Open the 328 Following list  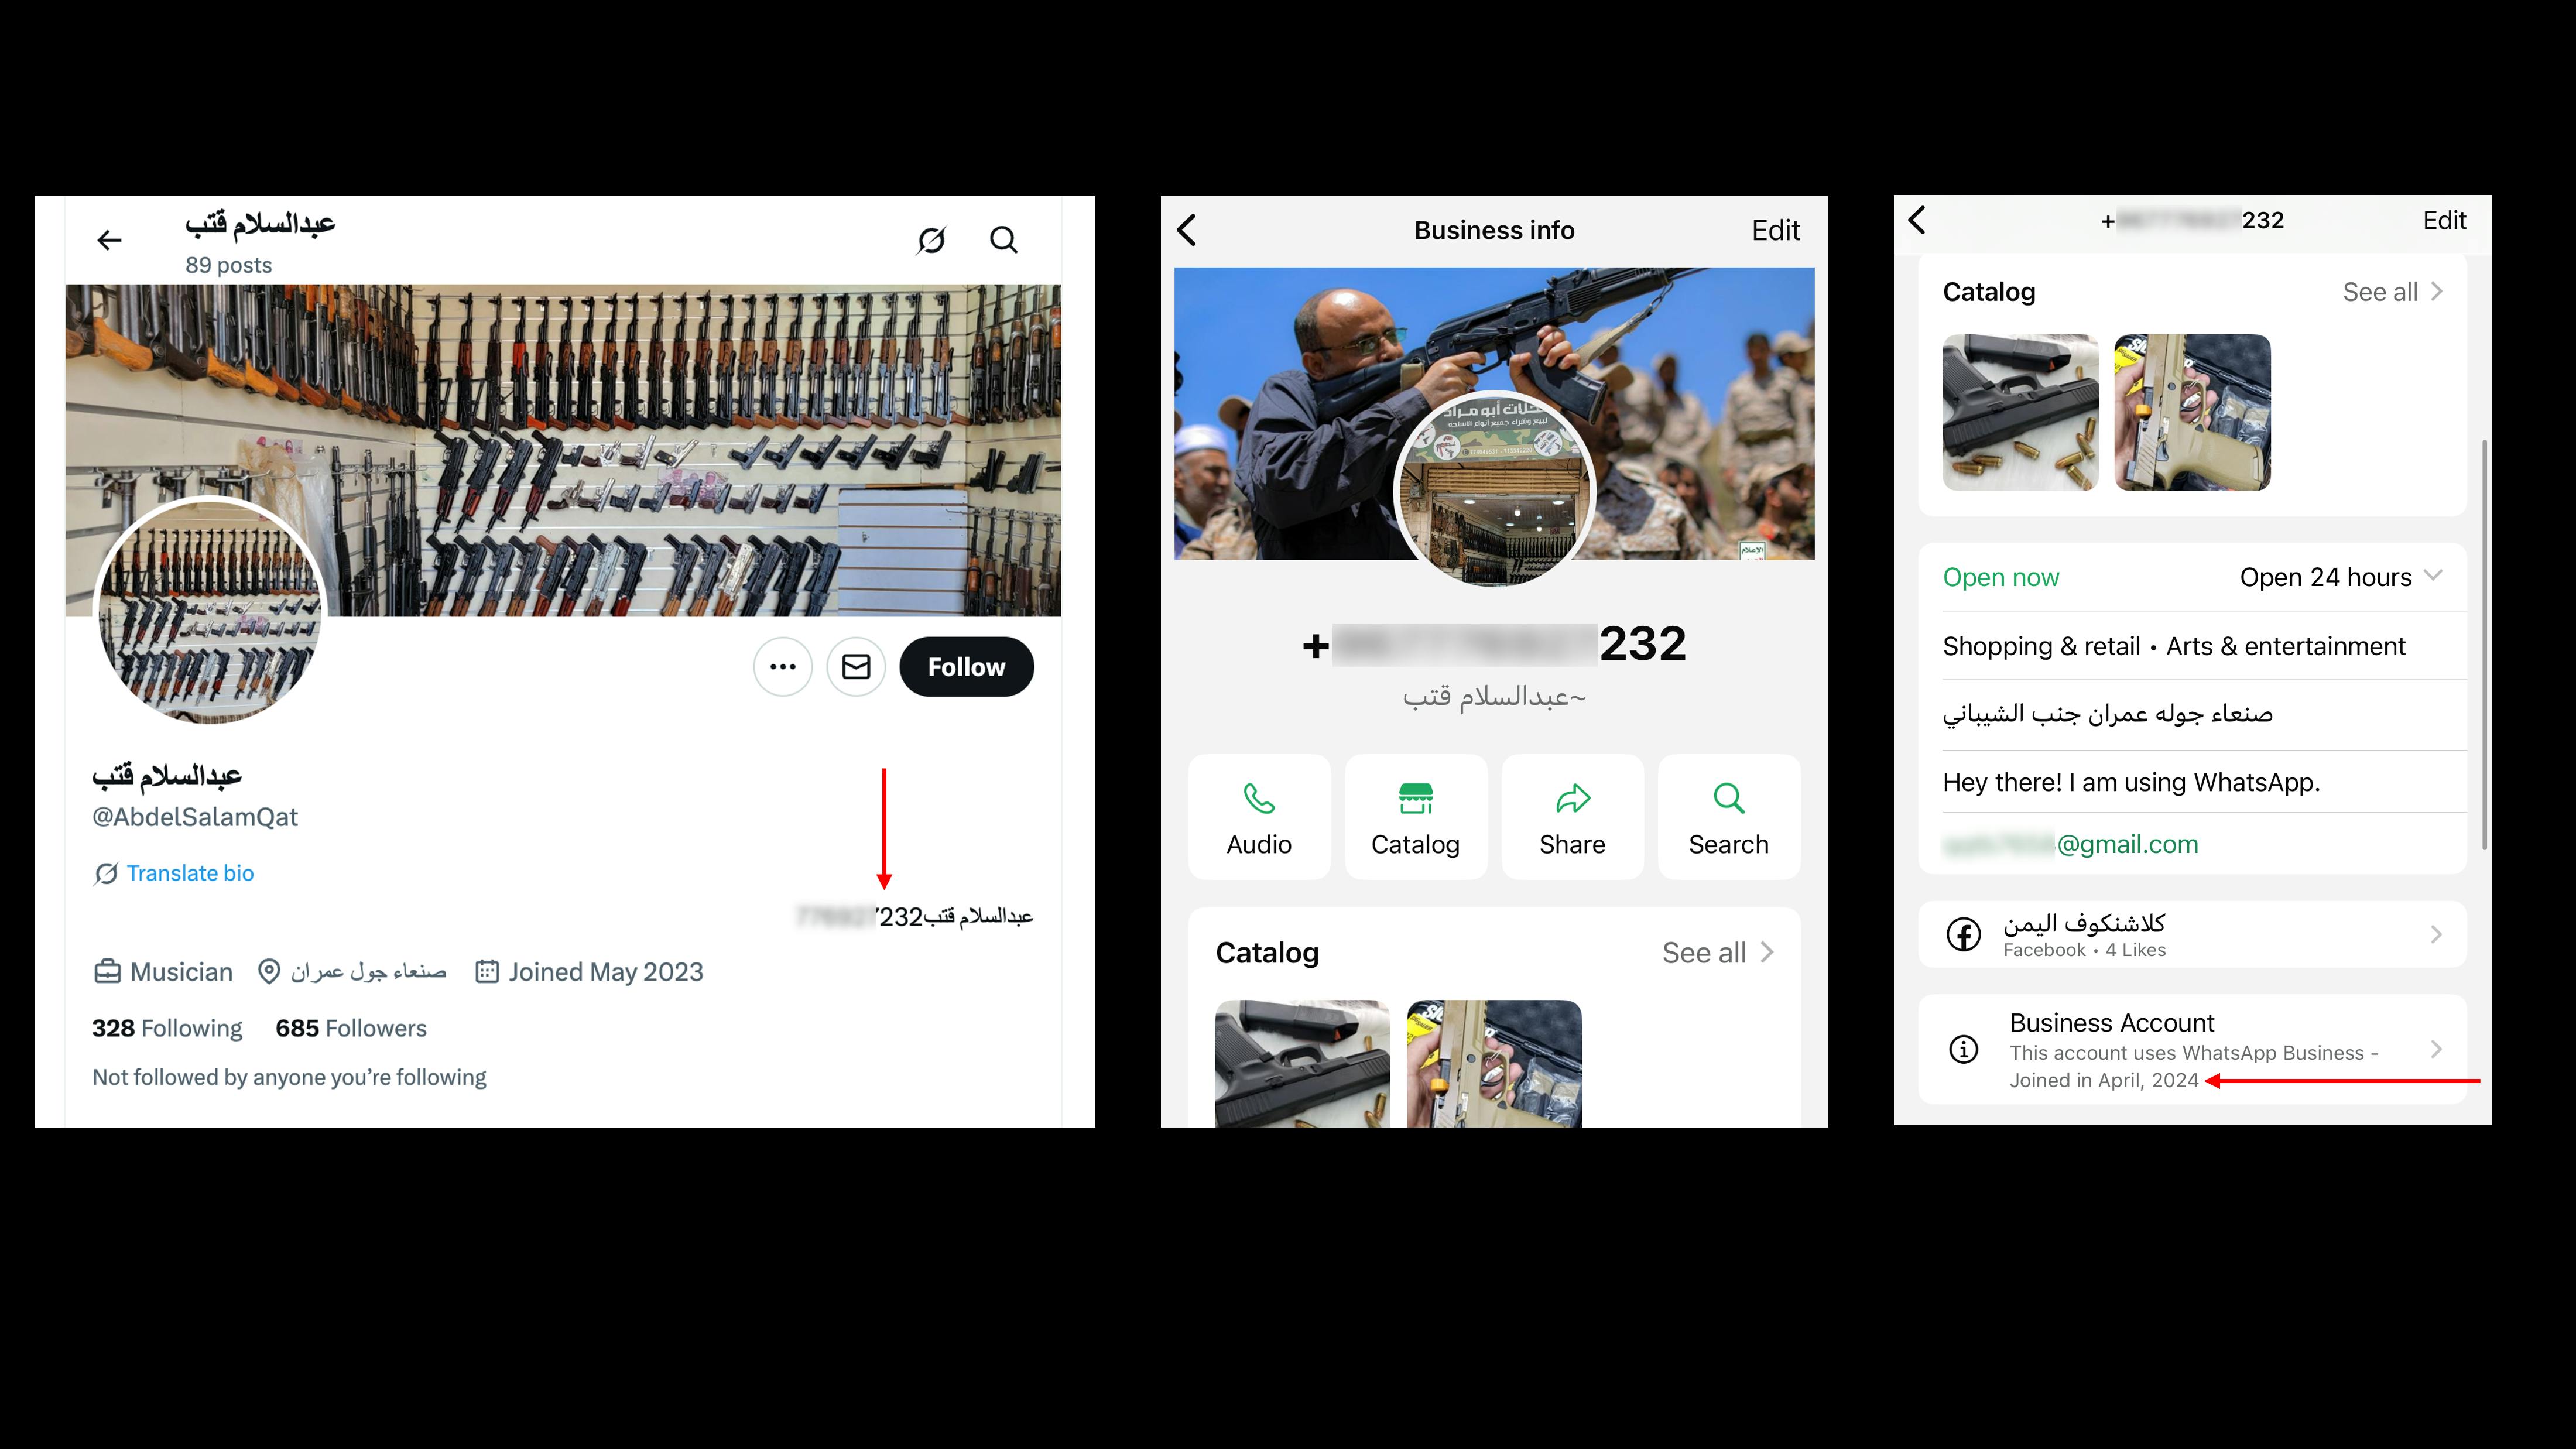(x=167, y=1028)
